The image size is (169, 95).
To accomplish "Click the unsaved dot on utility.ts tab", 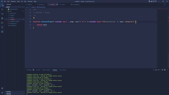I will [57, 4].
